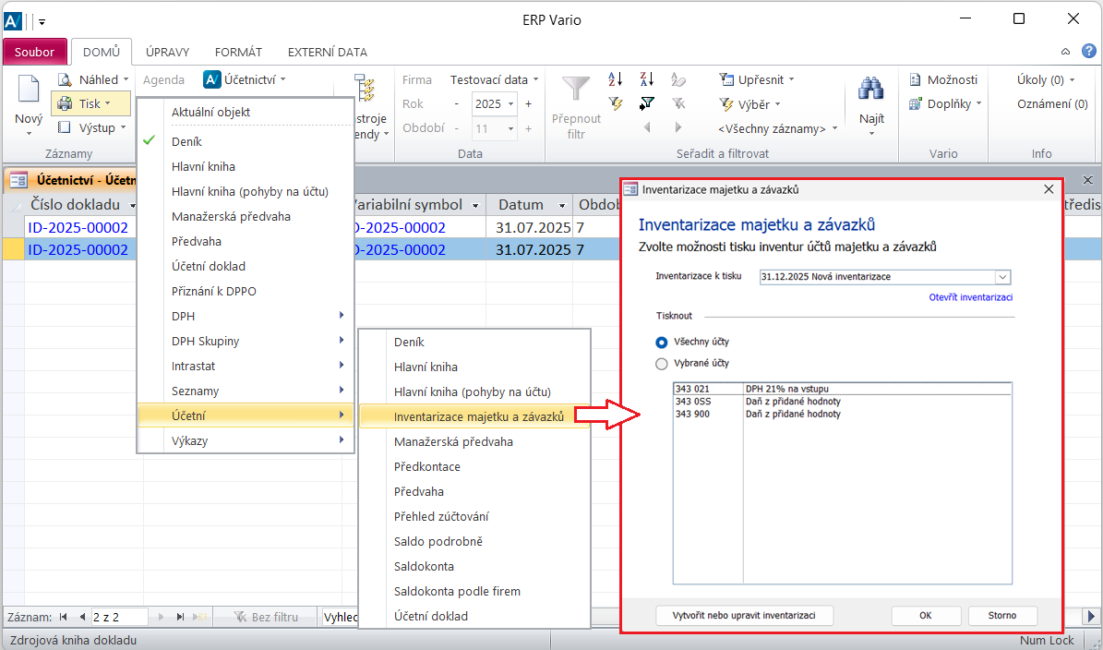The width and height of the screenshot is (1103, 650).
Task: Select account 343 021 in the list
Action: tap(692, 390)
